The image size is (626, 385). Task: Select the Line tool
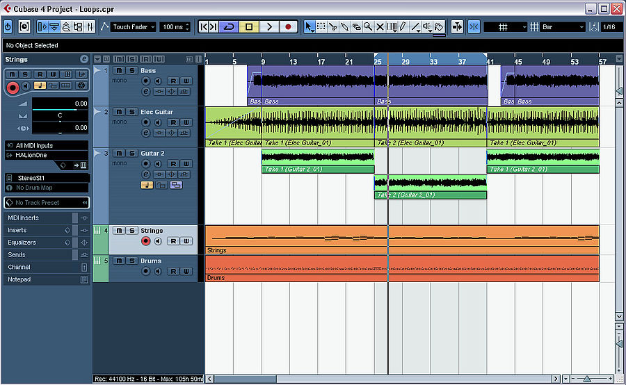pyautogui.click(x=415, y=26)
